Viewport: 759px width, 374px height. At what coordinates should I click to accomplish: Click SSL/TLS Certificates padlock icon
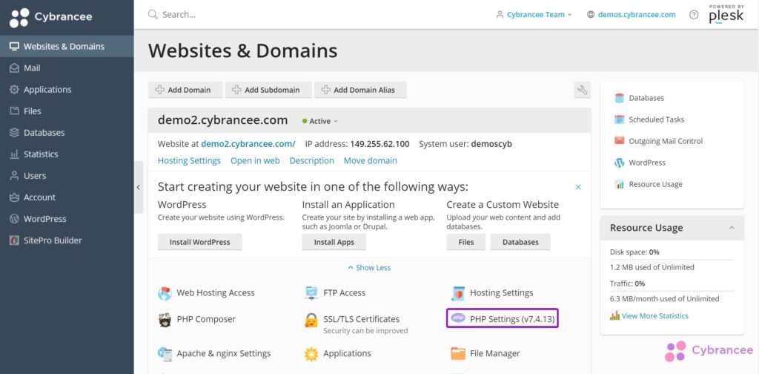311,320
